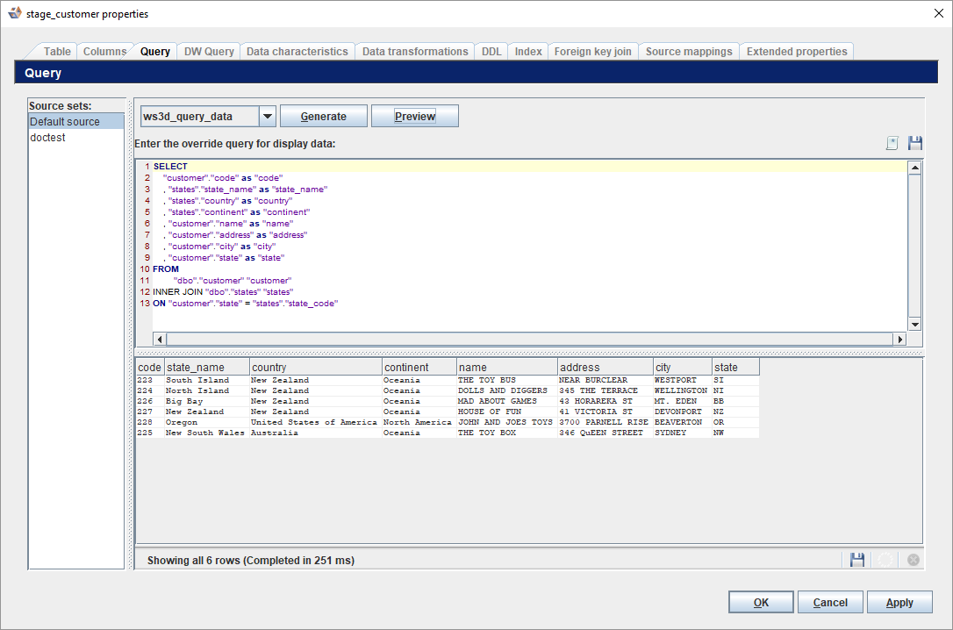Select the doctest source set
Screen dimensions: 953x630
48,138
